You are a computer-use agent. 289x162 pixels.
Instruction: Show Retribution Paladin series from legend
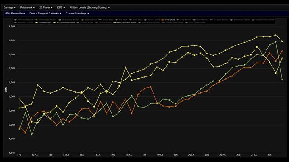click(x=240, y=20)
